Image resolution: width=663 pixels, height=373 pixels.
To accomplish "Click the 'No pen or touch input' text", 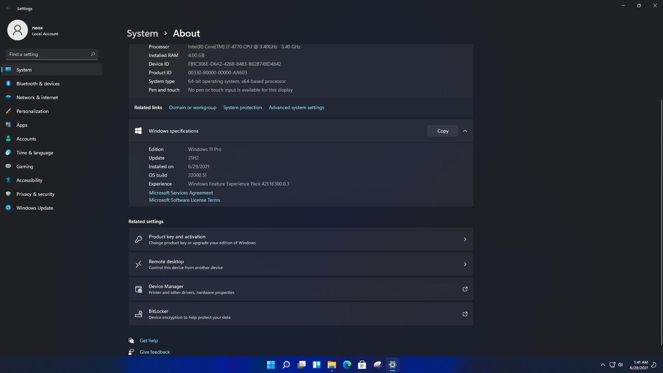I will (x=240, y=90).
